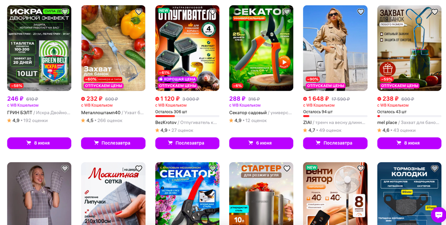The height and width of the screenshot is (225, 446).
Task: Like the mel place Захват для банок item
Action: pos(434,12)
